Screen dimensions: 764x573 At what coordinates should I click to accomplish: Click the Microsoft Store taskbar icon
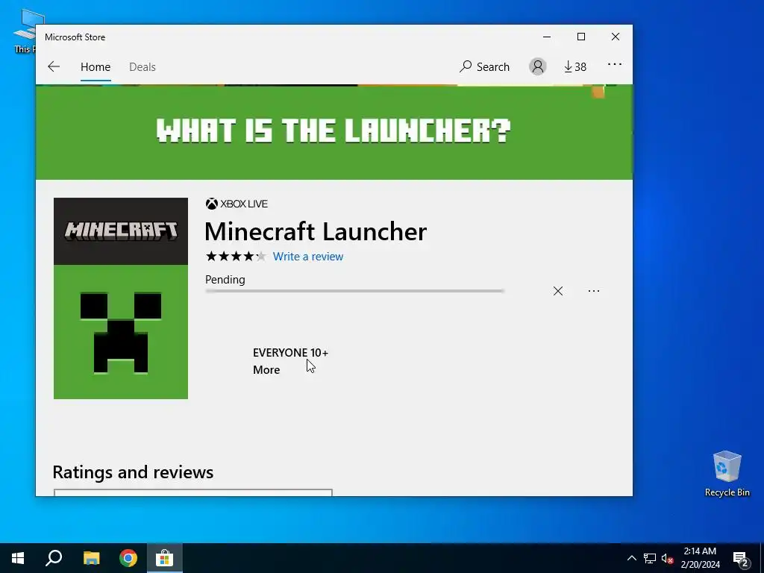pos(165,558)
